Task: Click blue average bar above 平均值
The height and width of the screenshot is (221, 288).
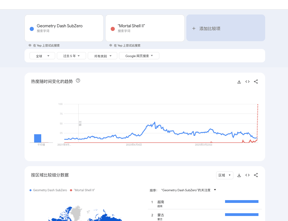Action: pyautogui.click(x=38, y=138)
